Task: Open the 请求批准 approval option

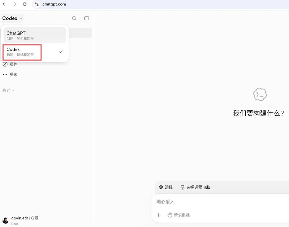Action: 178,215
